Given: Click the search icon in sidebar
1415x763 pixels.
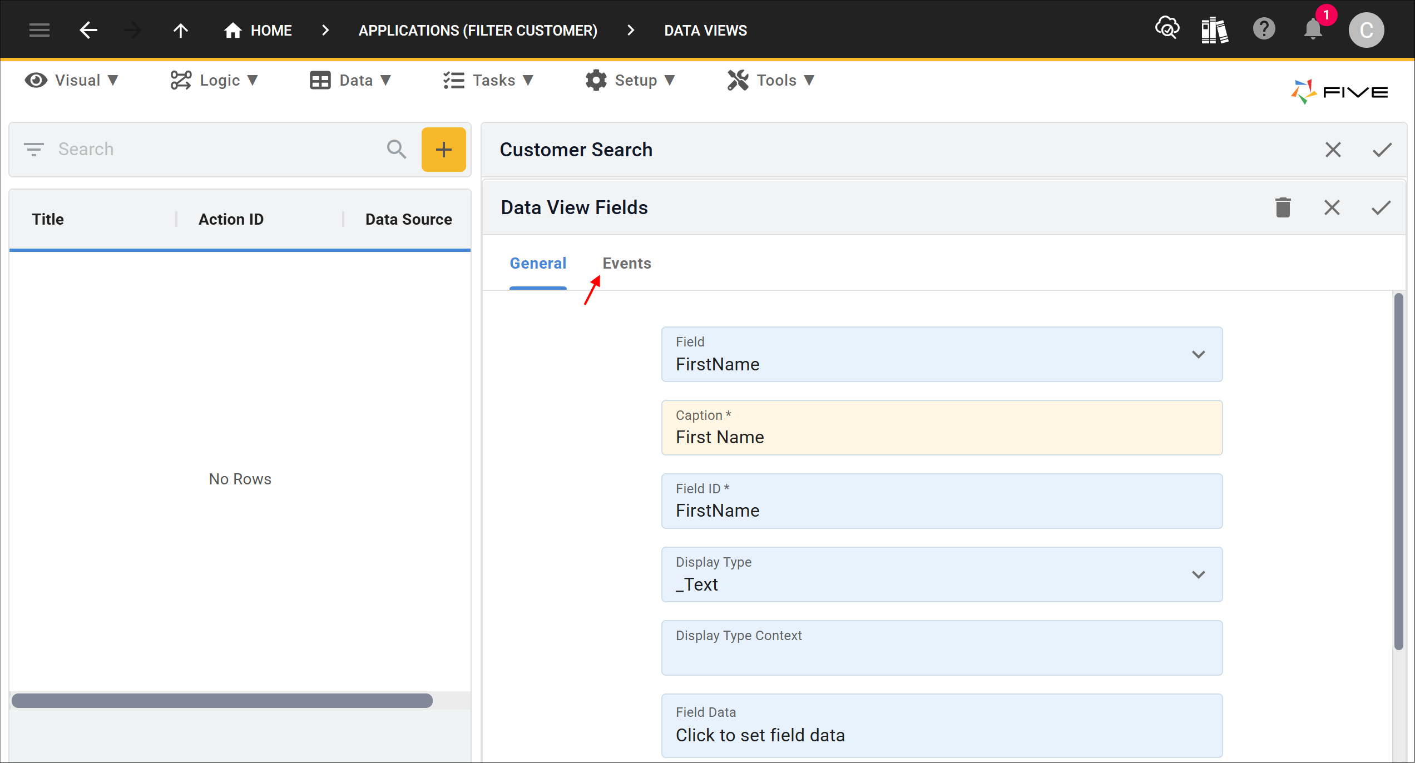Looking at the screenshot, I should point(395,148).
